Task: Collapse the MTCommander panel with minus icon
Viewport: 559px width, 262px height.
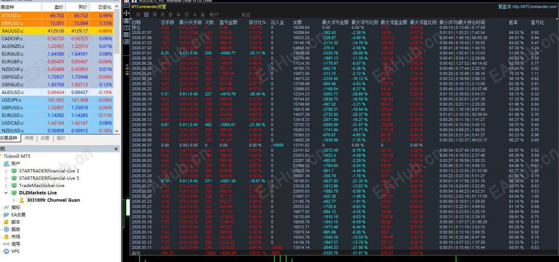Action: point(126,5)
